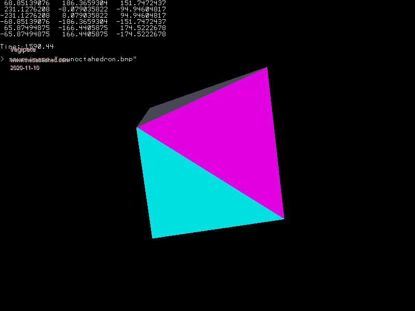Click the value 231.1276208 in the second row
Screen dimensions: 415x311
click(x=27, y=9)
